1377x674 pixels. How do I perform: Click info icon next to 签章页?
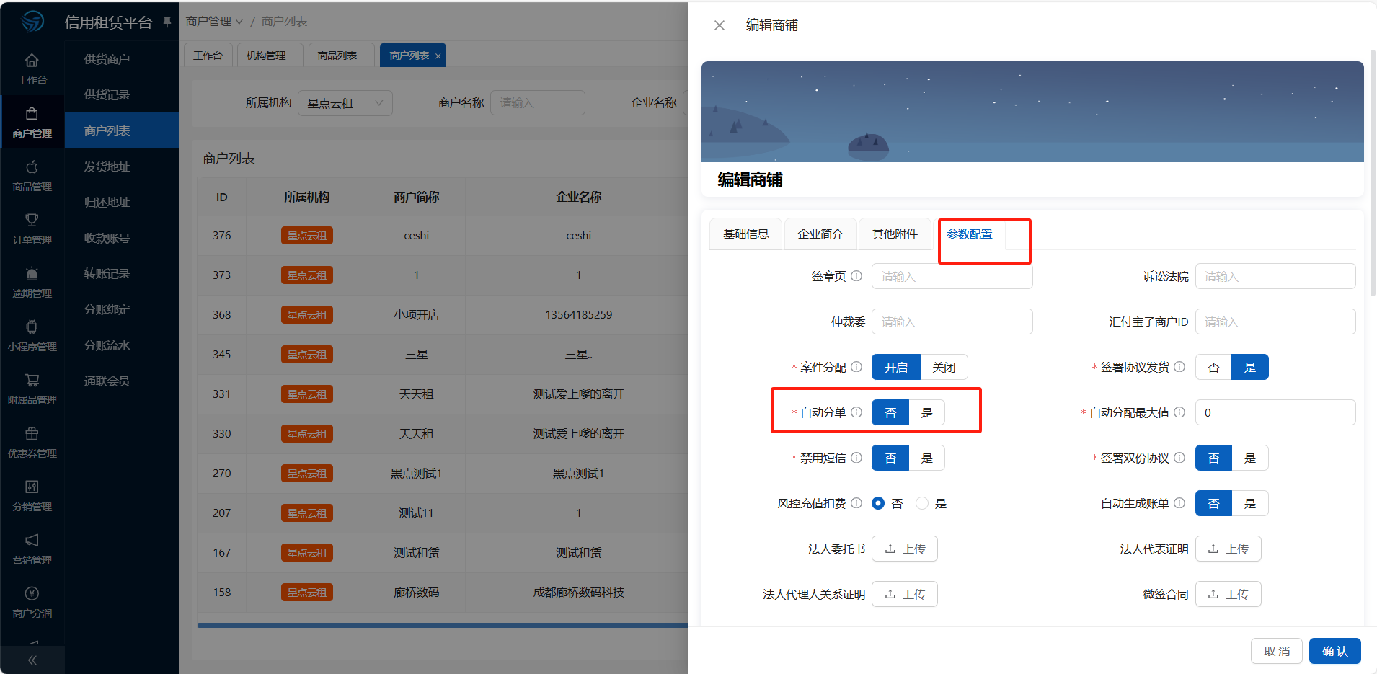coord(856,276)
